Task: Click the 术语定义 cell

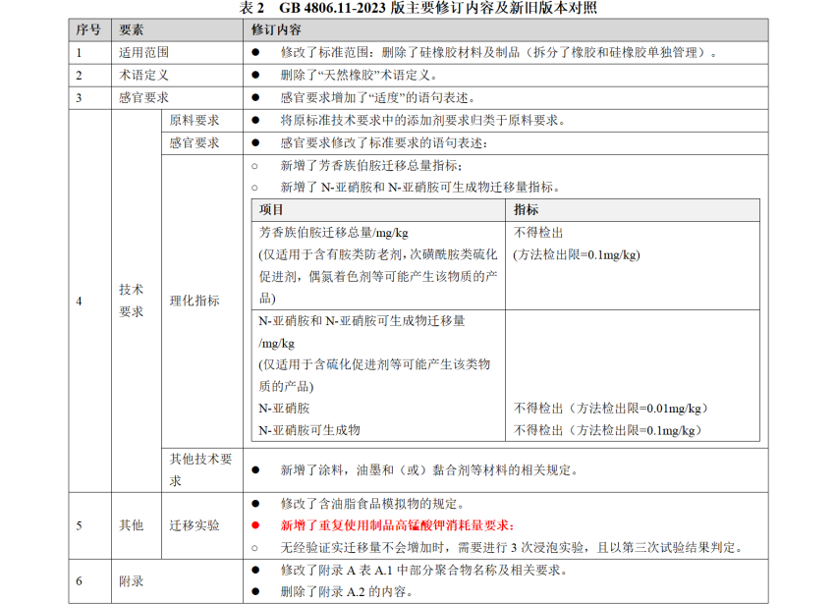Action: coord(143,75)
